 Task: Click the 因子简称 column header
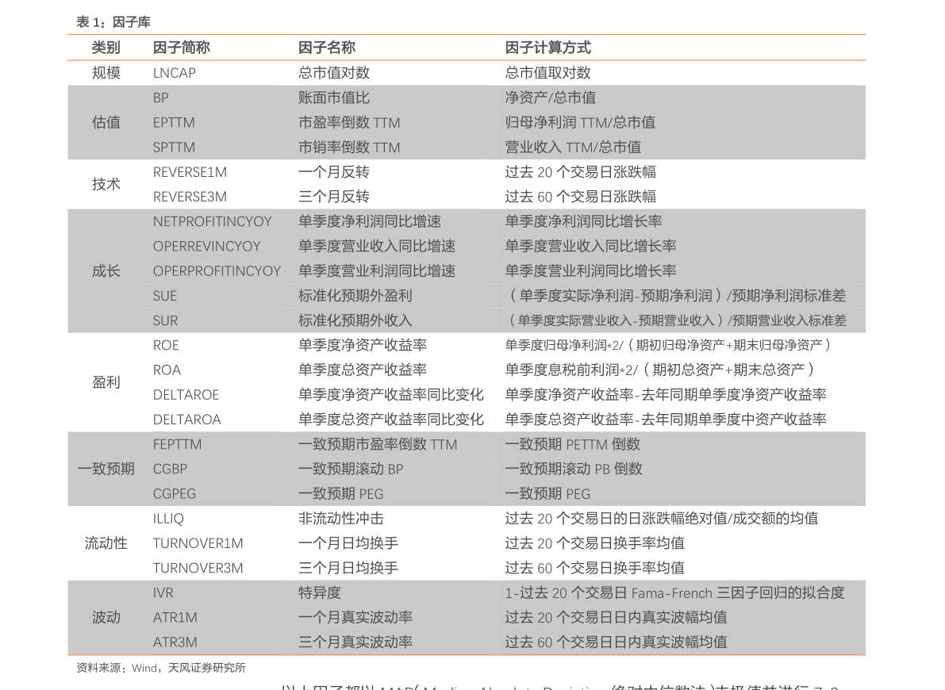click(x=181, y=48)
